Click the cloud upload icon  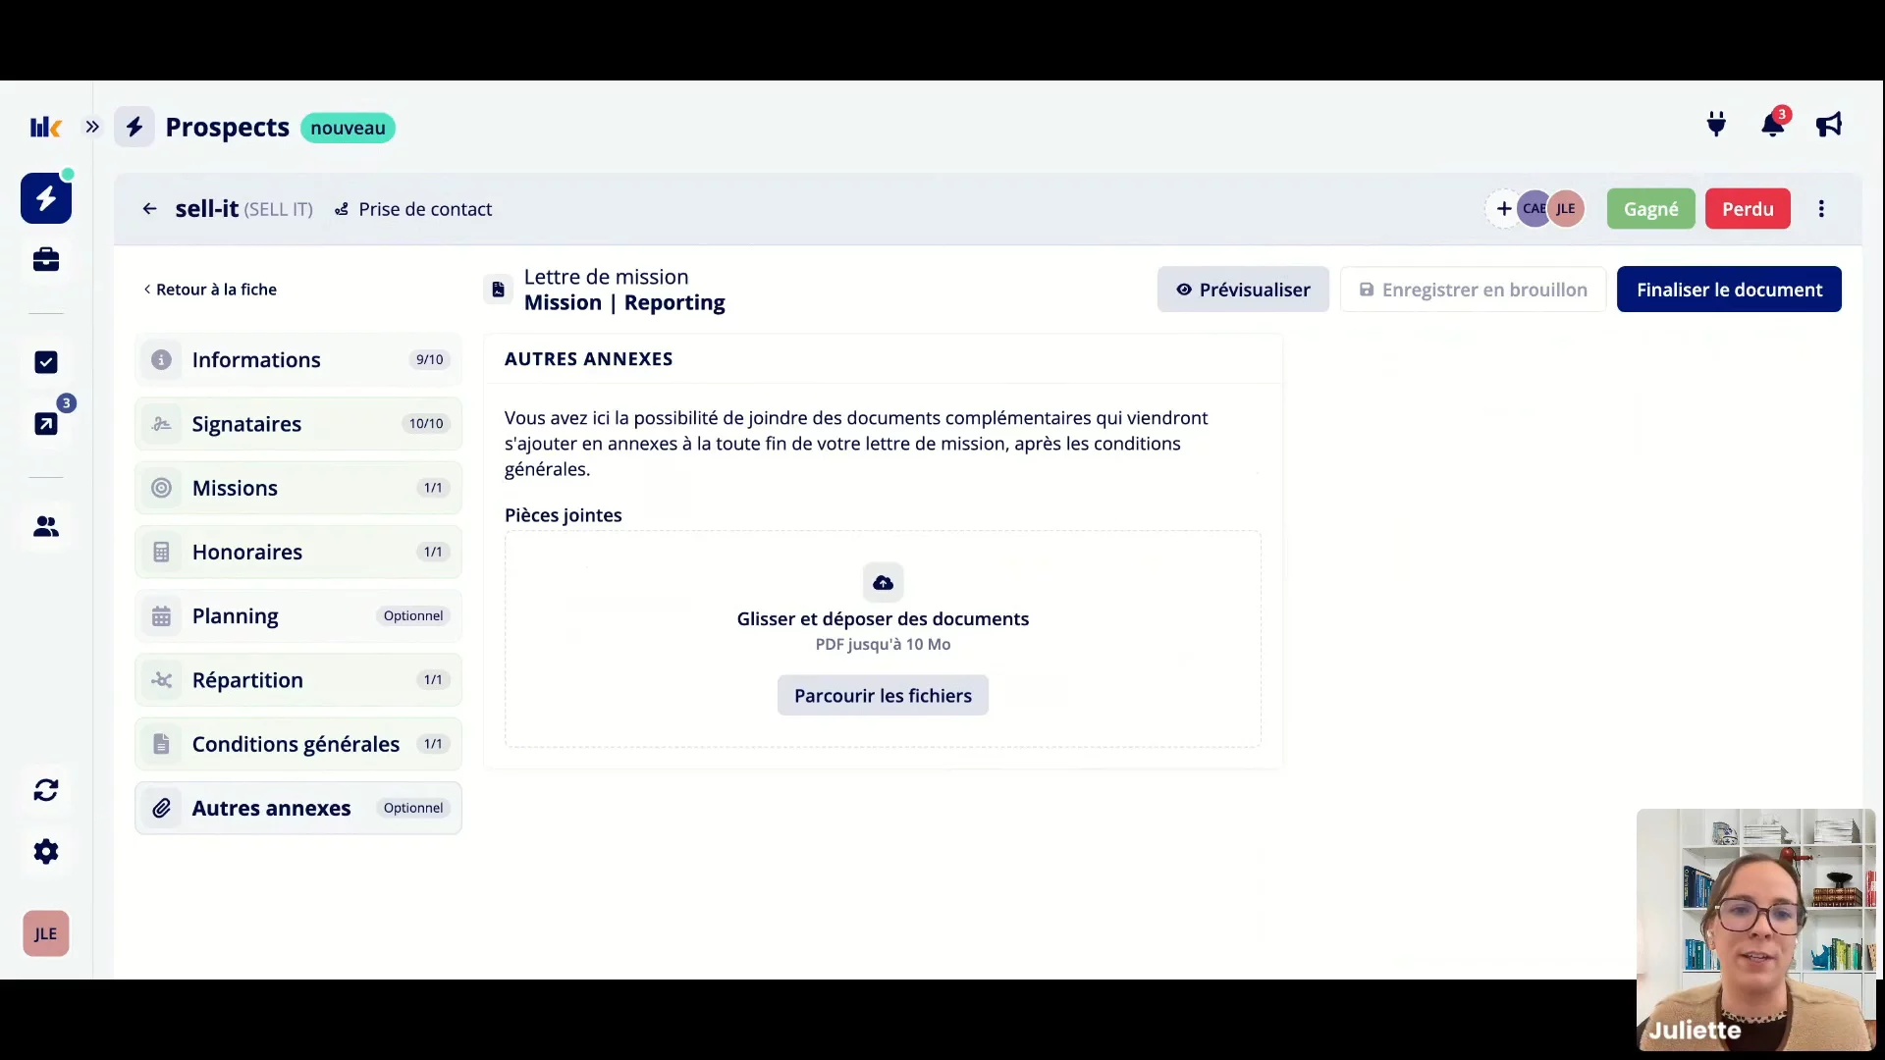pyautogui.click(x=883, y=583)
